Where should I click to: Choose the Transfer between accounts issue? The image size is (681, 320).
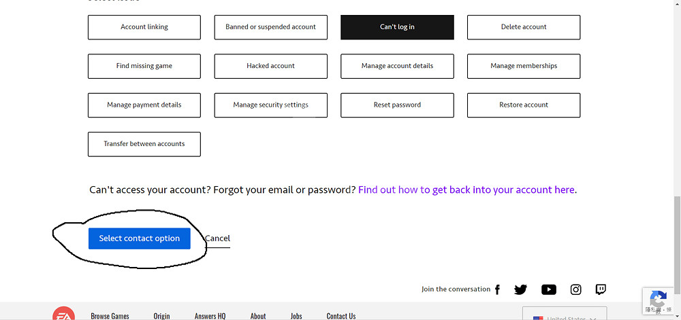pyautogui.click(x=144, y=144)
